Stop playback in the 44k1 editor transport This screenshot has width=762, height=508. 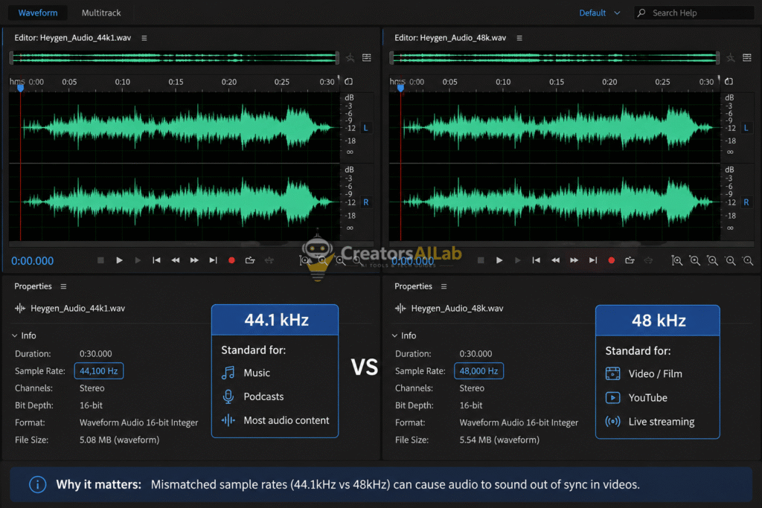pyautogui.click(x=100, y=260)
